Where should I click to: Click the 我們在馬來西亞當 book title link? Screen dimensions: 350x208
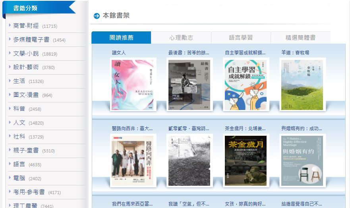tap(132, 204)
